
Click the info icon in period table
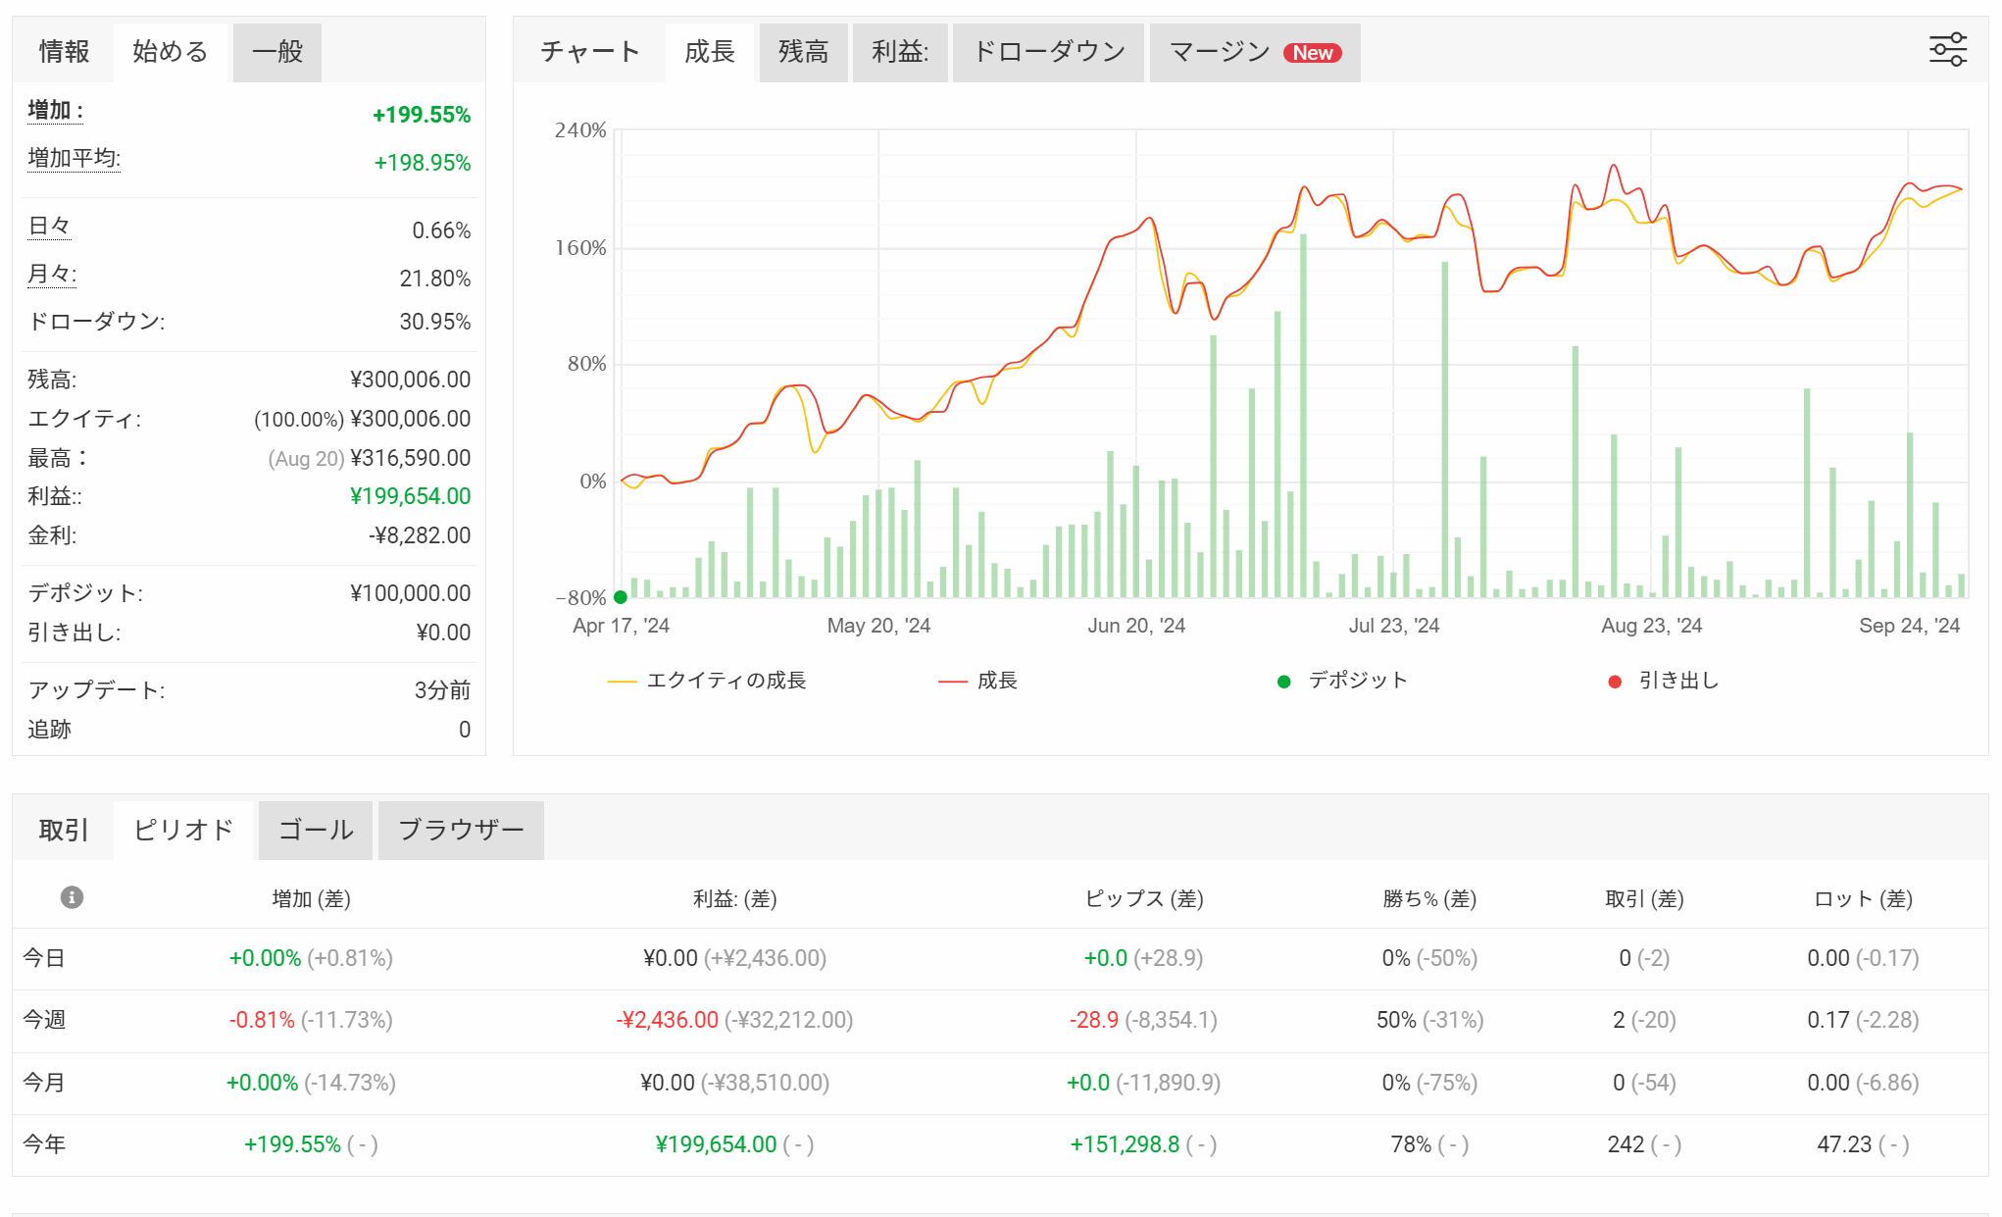72,897
